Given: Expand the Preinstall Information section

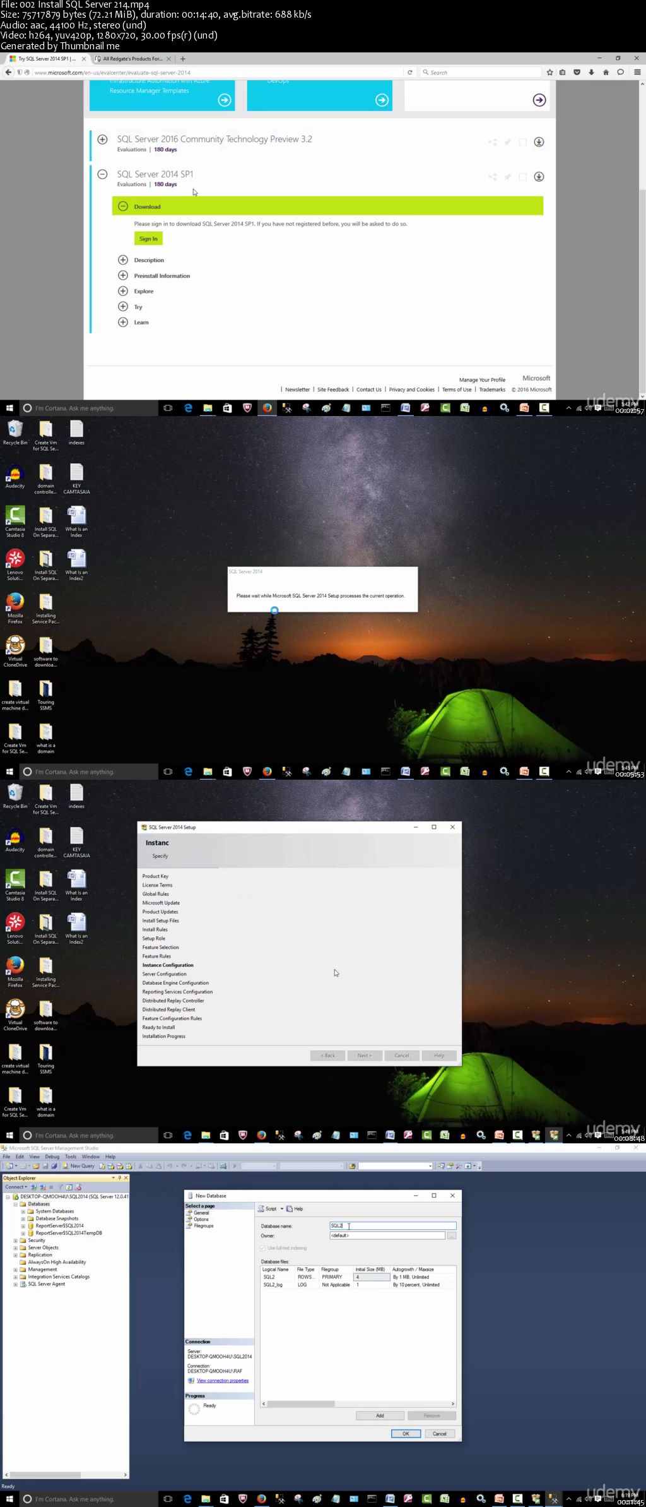Looking at the screenshot, I should (x=123, y=275).
